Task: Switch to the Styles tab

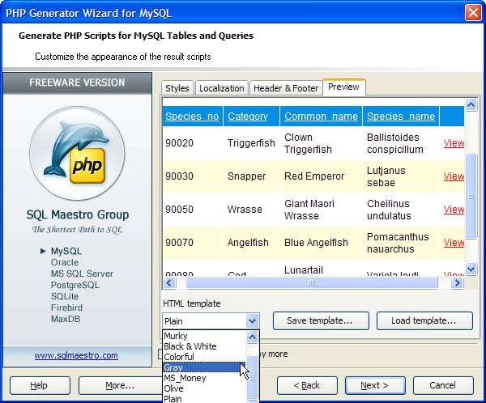Action: 177,88
